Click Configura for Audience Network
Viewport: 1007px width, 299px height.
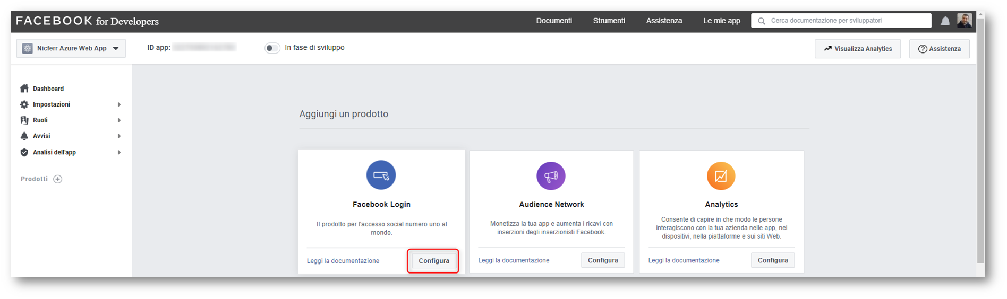click(603, 260)
